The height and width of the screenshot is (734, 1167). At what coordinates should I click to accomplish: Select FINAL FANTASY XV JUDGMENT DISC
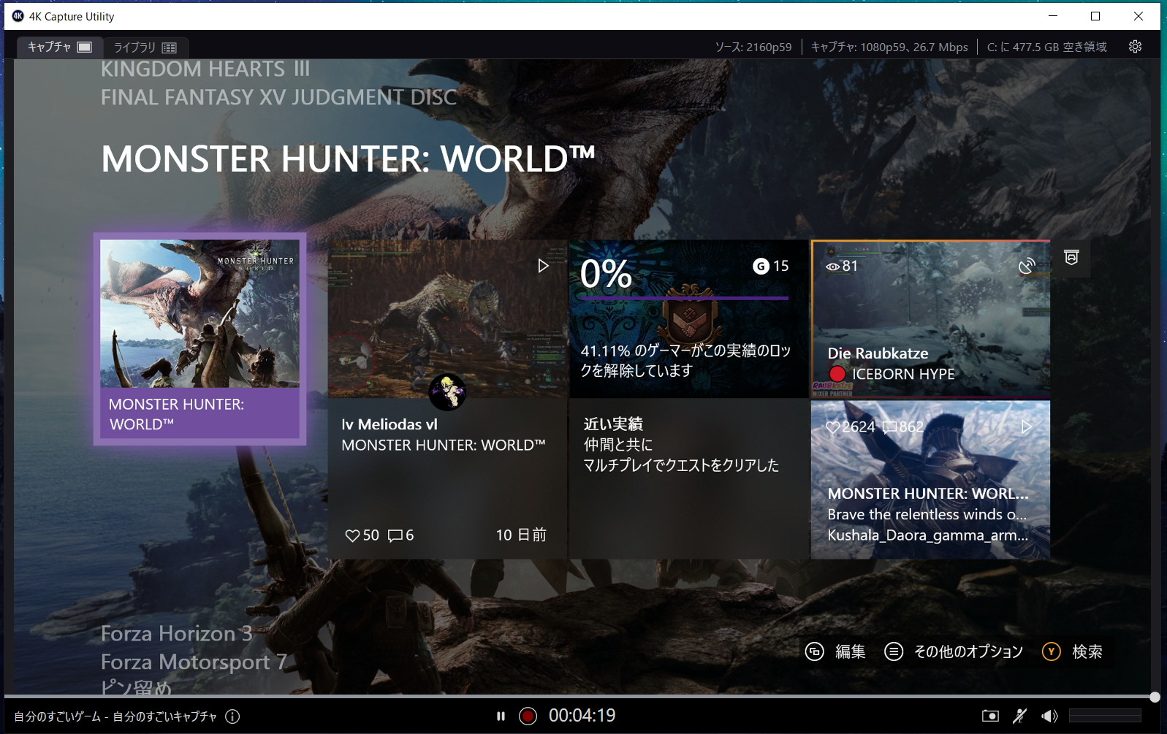point(278,97)
